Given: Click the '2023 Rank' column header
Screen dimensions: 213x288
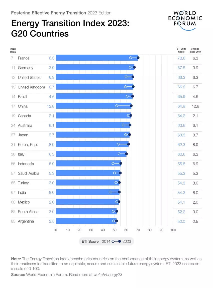Looking at the screenshot, I should [x=13, y=50].
